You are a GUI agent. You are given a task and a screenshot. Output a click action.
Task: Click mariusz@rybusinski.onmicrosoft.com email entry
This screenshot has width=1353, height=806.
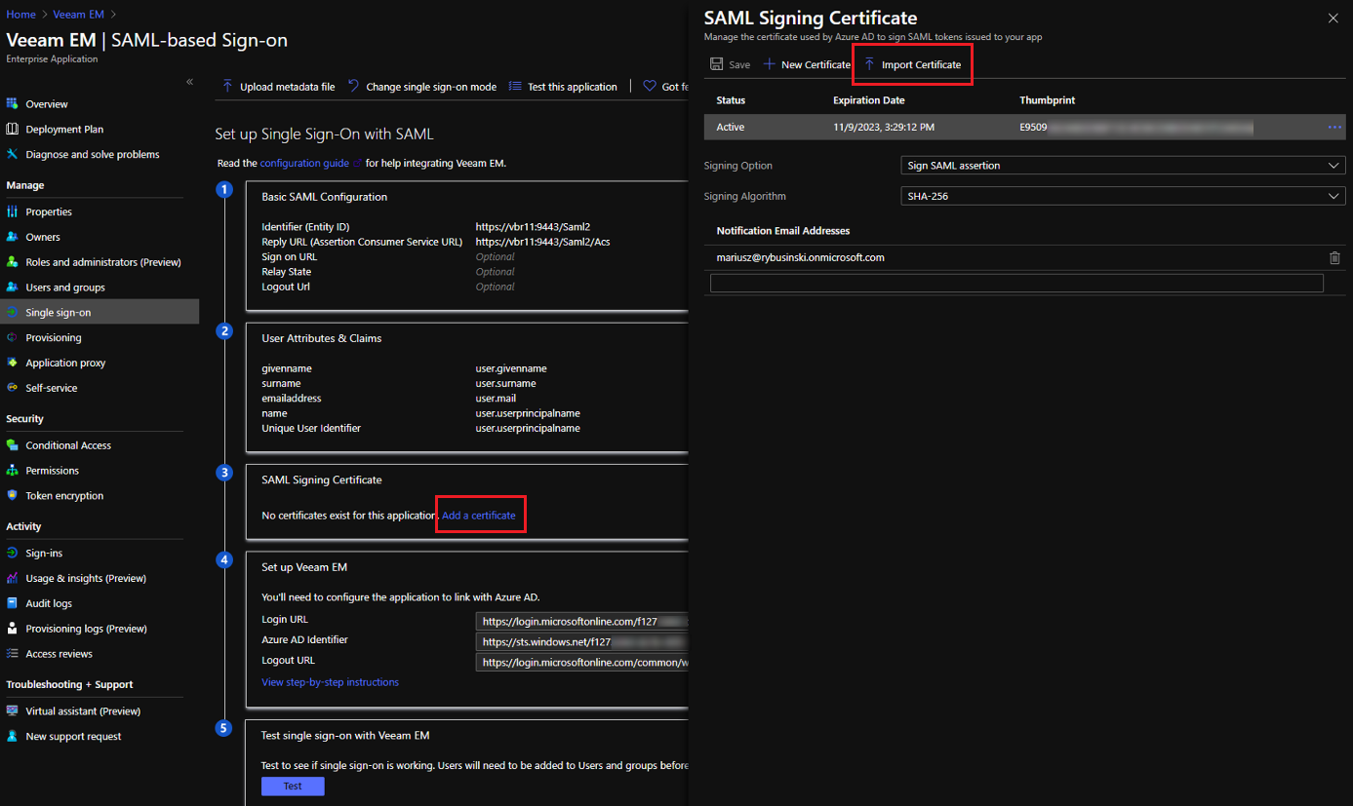click(801, 257)
